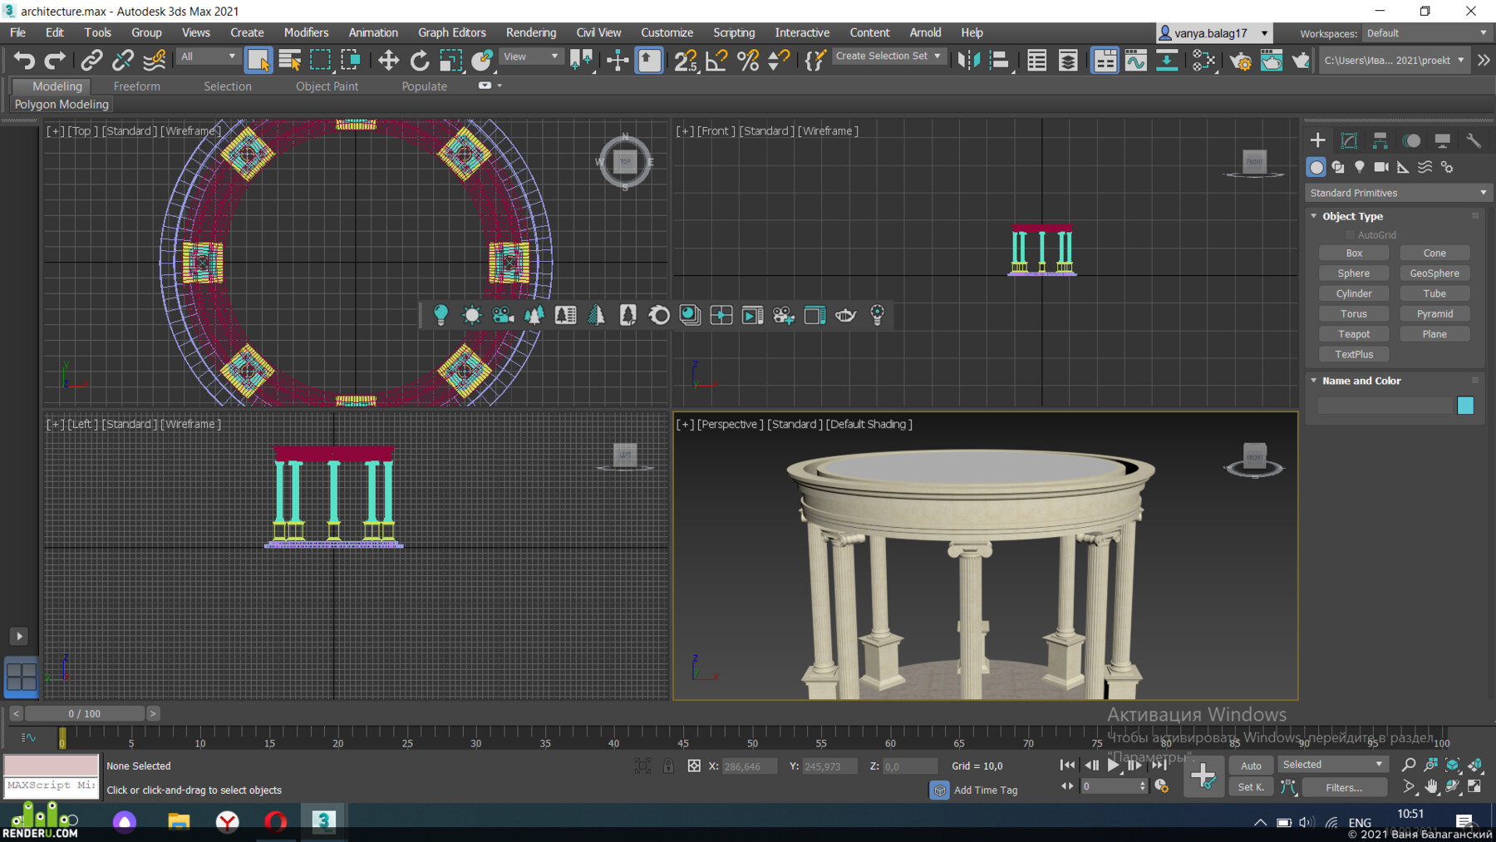Viewport: 1496px width, 842px height.
Task: Open the Curve Editor
Action: [x=1135, y=60]
